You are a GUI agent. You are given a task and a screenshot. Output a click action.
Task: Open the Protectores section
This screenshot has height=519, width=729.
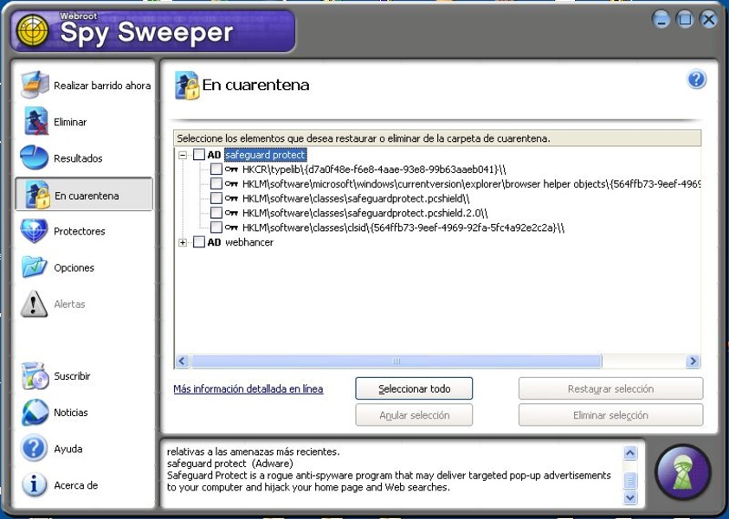[x=80, y=231]
